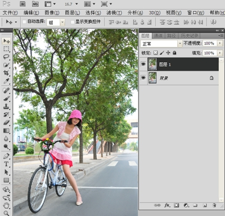Select the 背景 layer thumbnail

(x=152, y=77)
